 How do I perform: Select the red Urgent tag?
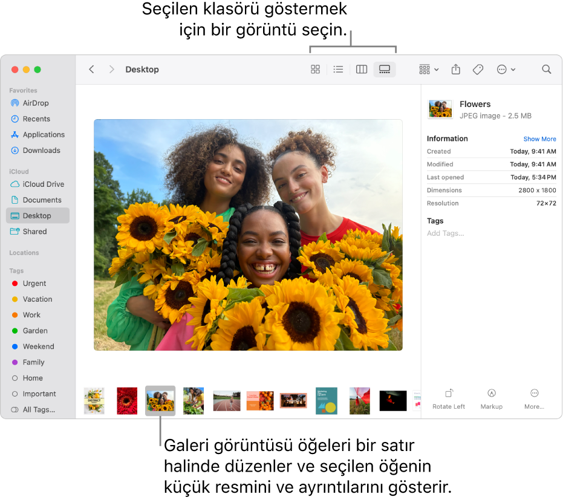click(37, 283)
